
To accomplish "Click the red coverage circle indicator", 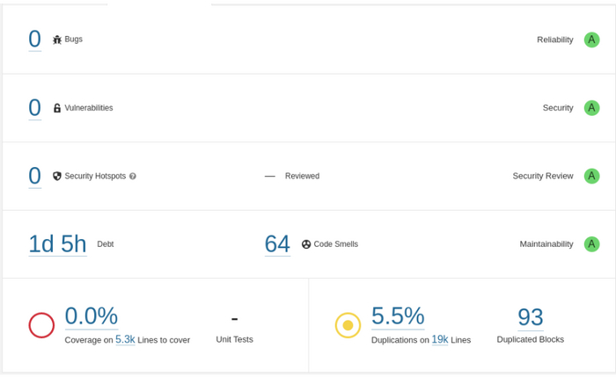I will pos(41,325).
